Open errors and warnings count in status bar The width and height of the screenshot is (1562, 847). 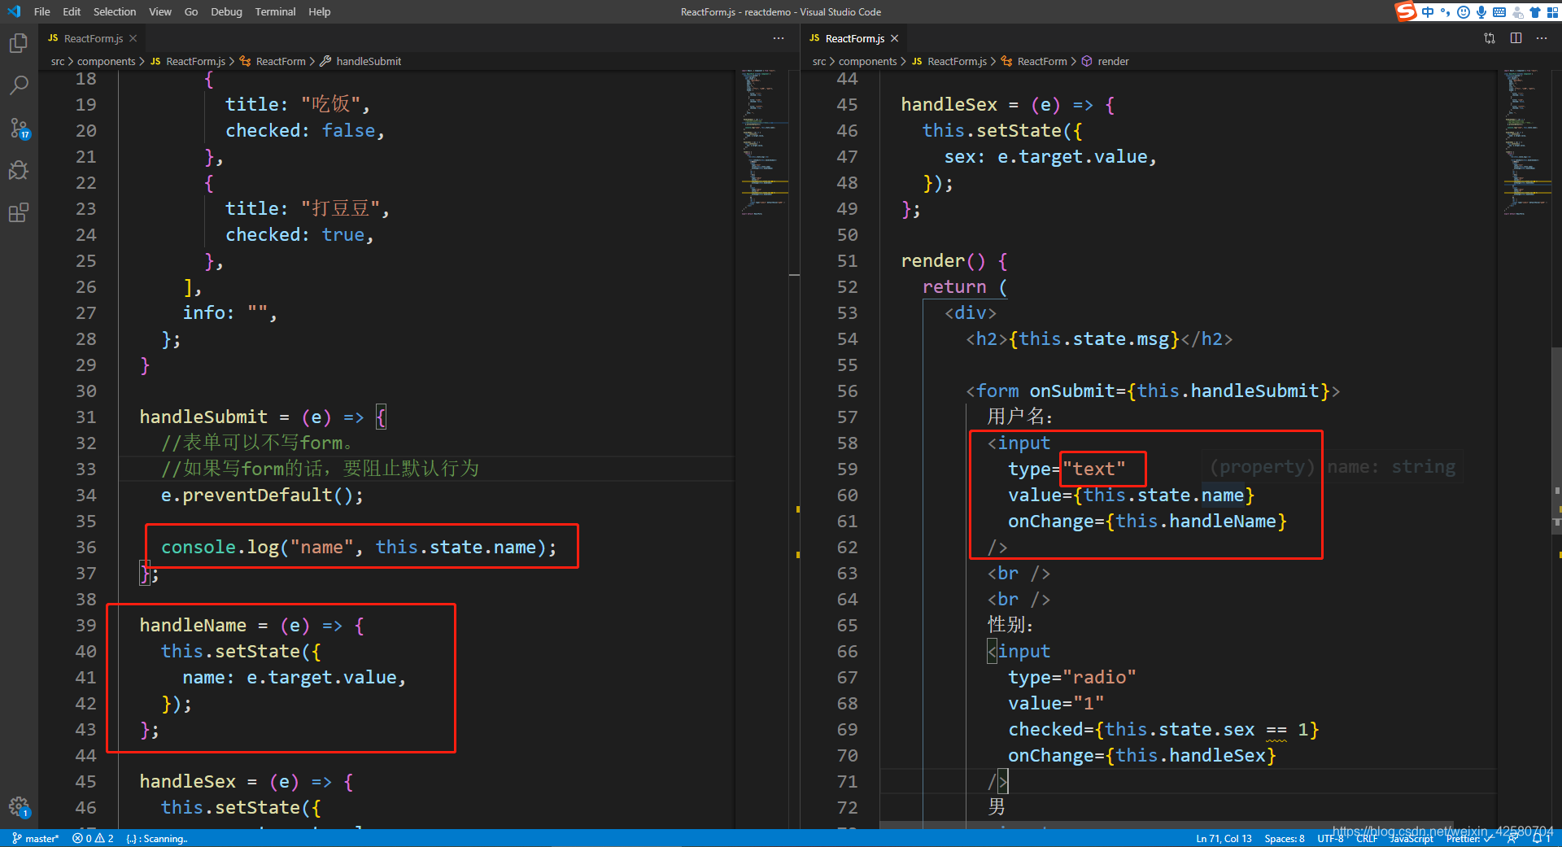93,838
